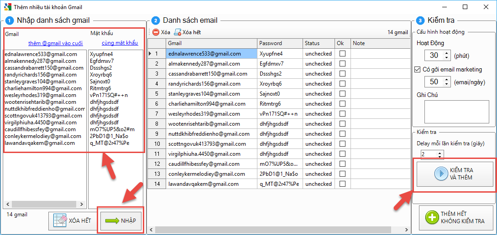
Task: Click the Password column header
Action: click(x=280, y=43)
